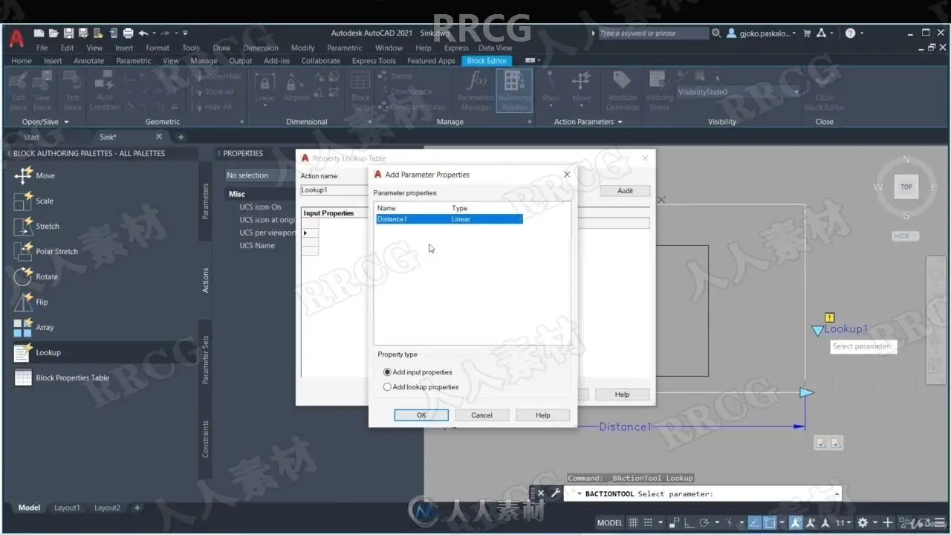Click Help in Add Parameter Properties dialog
The width and height of the screenshot is (951, 535).
point(542,415)
